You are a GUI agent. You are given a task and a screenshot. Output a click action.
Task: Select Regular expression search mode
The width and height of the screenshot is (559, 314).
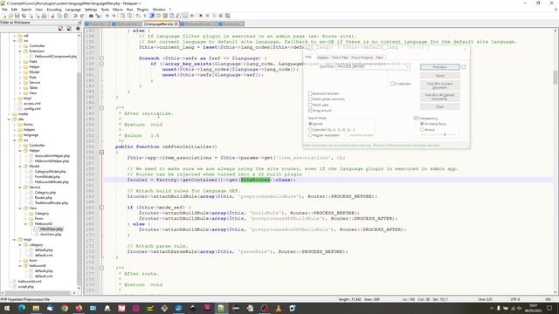tap(310, 135)
